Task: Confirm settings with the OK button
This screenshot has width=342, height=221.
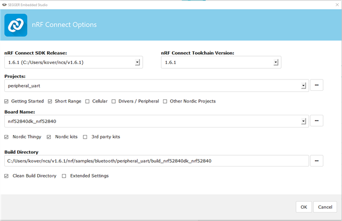Action: tap(304, 207)
